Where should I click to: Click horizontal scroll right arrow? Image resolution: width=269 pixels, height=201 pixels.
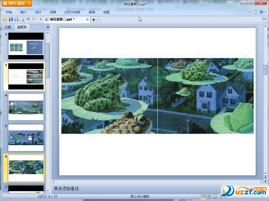coord(261,181)
